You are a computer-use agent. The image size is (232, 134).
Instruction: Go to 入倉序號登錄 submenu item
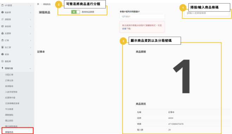click(x=11, y=92)
